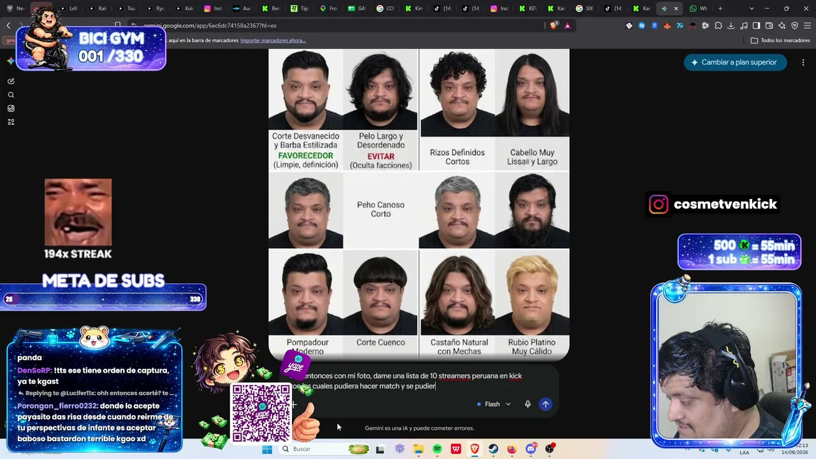
Task: Open the browser downloads icon
Action: click(x=731, y=25)
